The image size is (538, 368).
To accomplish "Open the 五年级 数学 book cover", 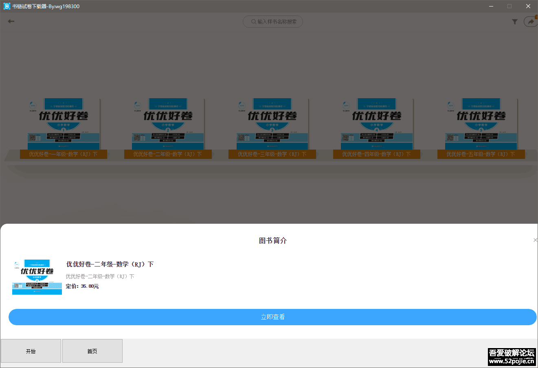I will pos(481,124).
